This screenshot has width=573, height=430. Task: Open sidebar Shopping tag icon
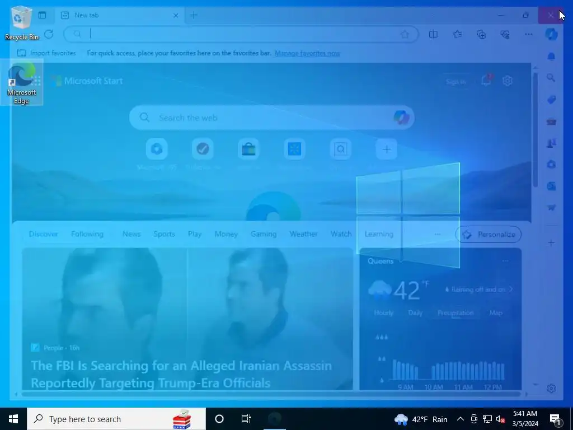pyautogui.click(x=551, y=100)
